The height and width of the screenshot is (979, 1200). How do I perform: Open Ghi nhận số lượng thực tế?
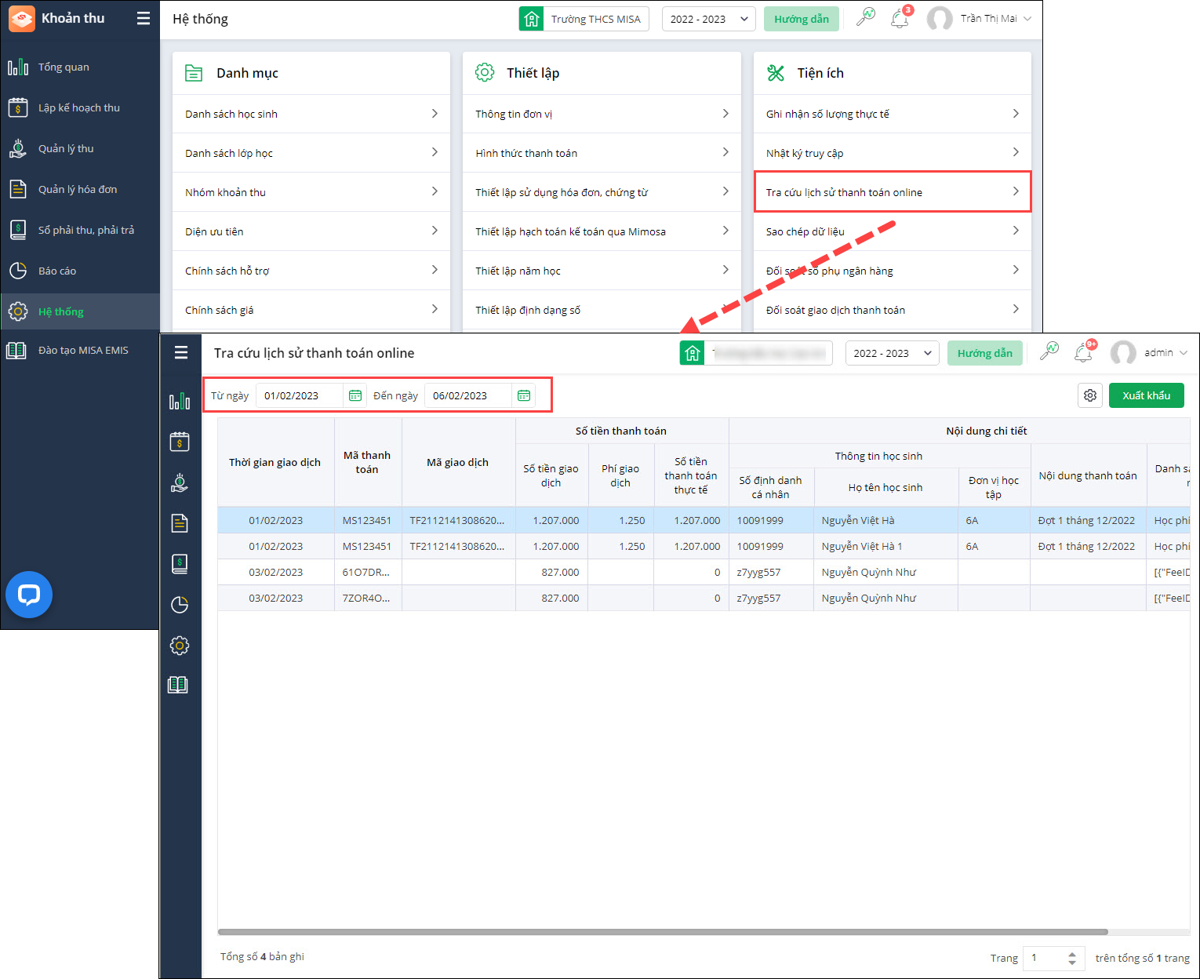click(893, 114)
